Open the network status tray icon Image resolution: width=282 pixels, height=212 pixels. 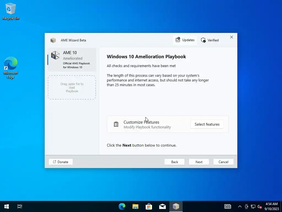coord(253,206)
